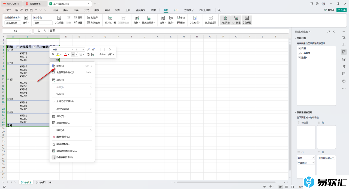Click the borders icon in mini toolbar
The image size is (349, 189).
point(81,54)
